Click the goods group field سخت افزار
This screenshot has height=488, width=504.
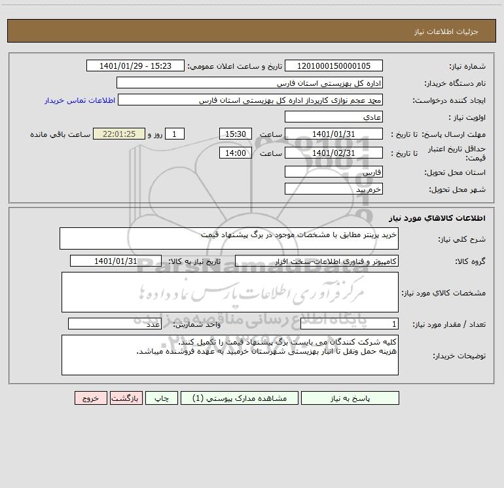(x=317, y=261)
